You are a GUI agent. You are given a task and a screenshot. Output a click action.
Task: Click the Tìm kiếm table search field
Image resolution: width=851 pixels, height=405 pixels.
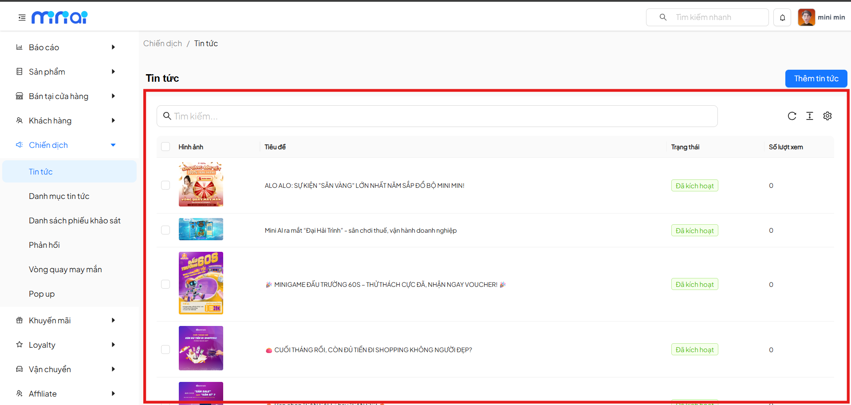pyautogui.click(x=437, y=116)
